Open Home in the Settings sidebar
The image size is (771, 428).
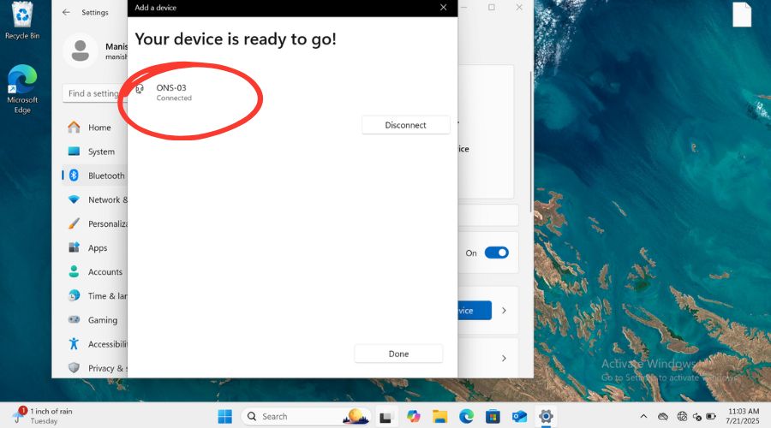(99, 128)
